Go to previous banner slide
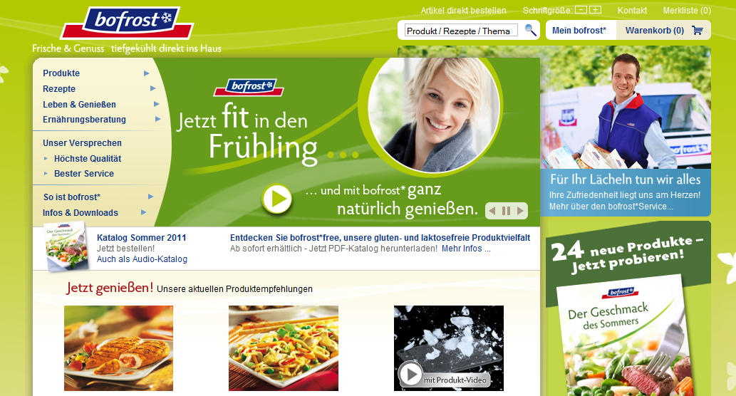This screenshot has height=396, width=736. point(492,211)
